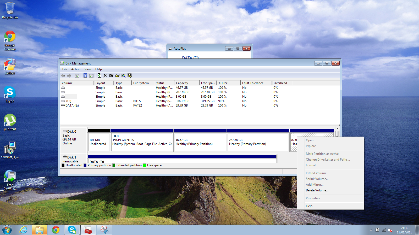Click the Delete (X) toolbar icon
The image size is (419, 235).
pyautogui.click(x=105, y=75)
